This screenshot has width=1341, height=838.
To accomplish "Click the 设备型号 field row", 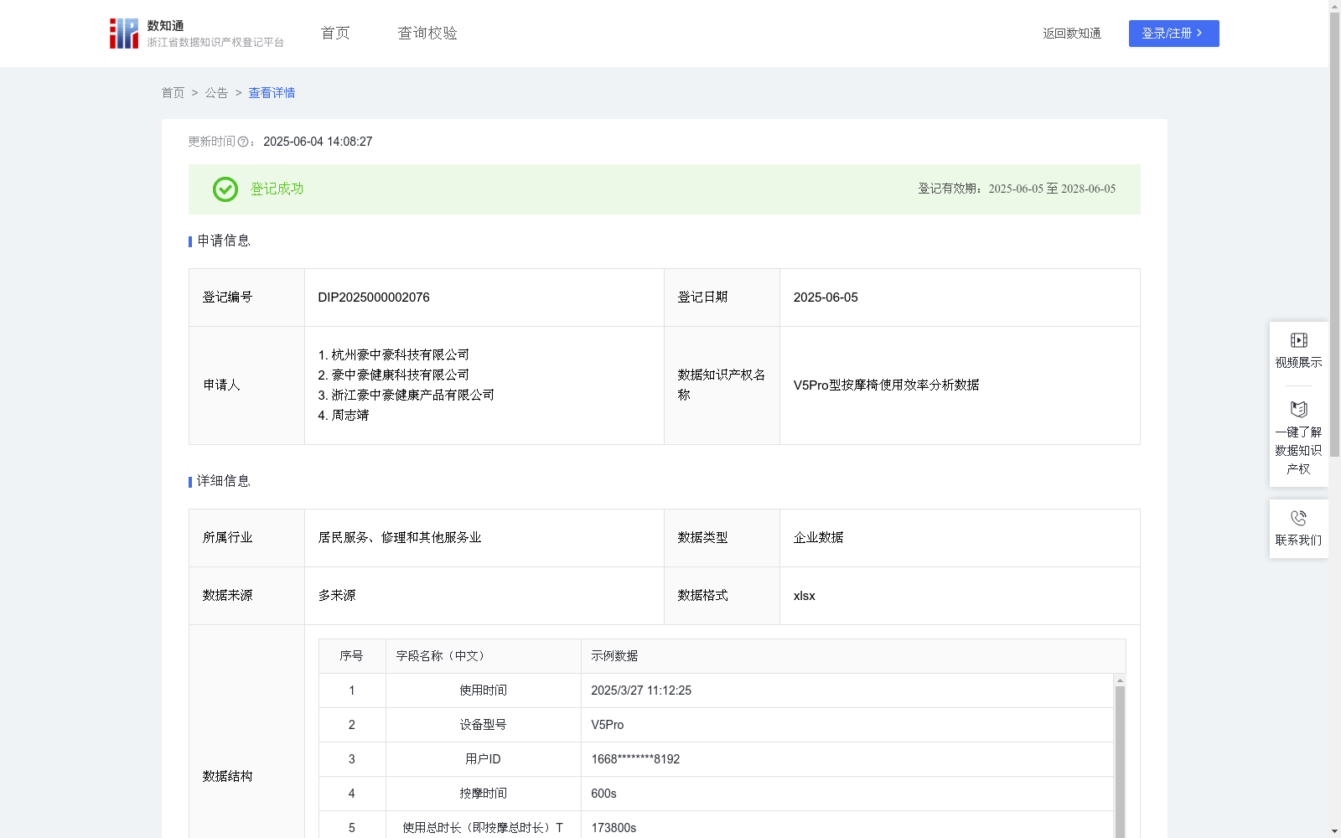I will (717, 725).
